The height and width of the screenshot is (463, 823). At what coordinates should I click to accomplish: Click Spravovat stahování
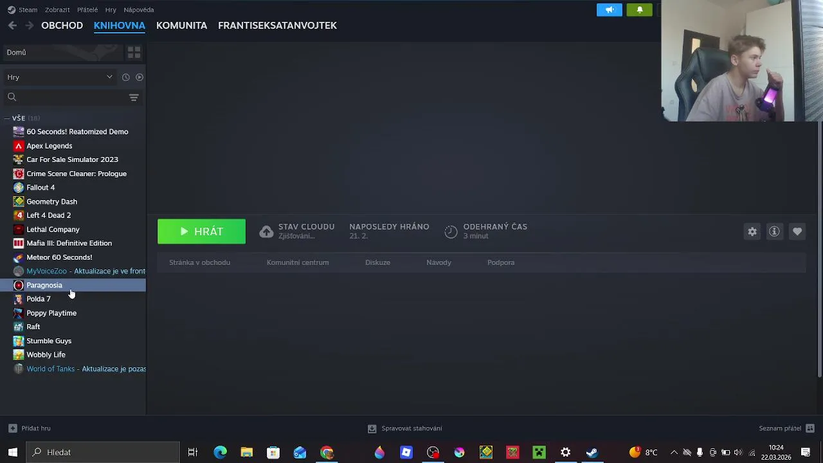(405, 428)
